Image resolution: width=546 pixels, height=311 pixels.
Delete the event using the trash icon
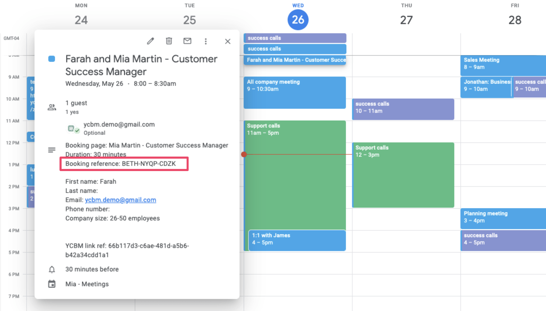pos(169,41)
